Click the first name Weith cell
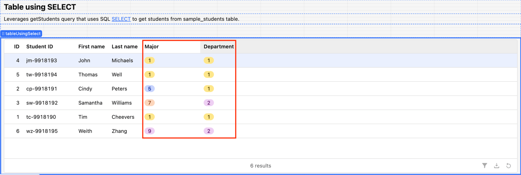Viewport: 521px width, 175px height. coord(85,131)
